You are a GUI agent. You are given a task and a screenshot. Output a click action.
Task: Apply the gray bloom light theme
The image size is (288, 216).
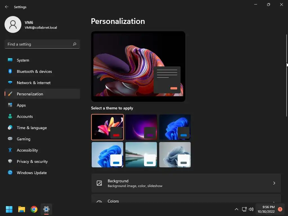(175, 155)
